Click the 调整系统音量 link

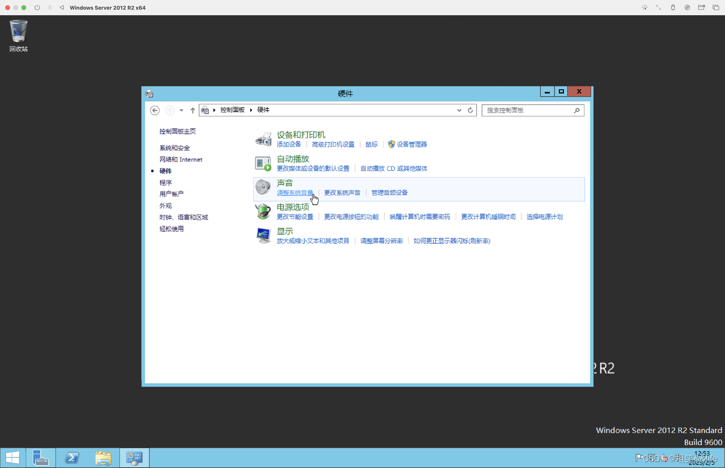295,193
